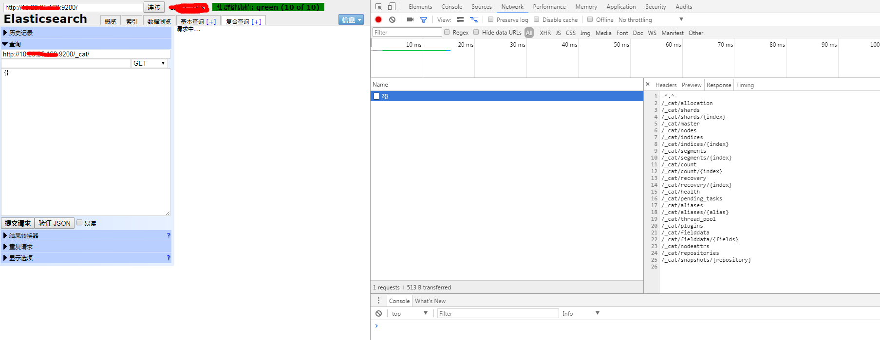Open the Headers tab of the request
The width and height of the screenshot is (880, 340).
[x=666, y=85]
